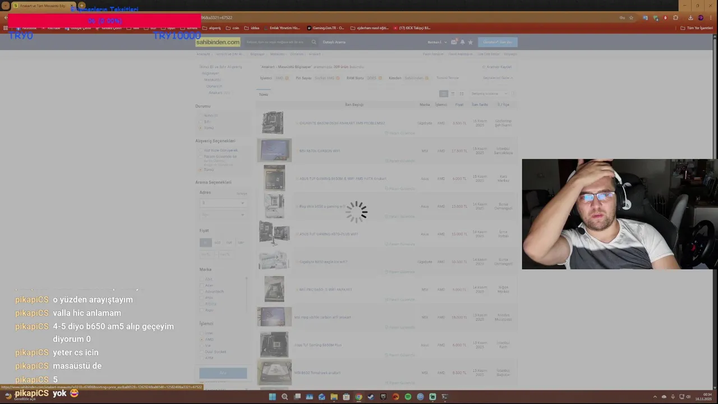
Task: Click the Ara filter search button
Action: [x=223, y=373]
